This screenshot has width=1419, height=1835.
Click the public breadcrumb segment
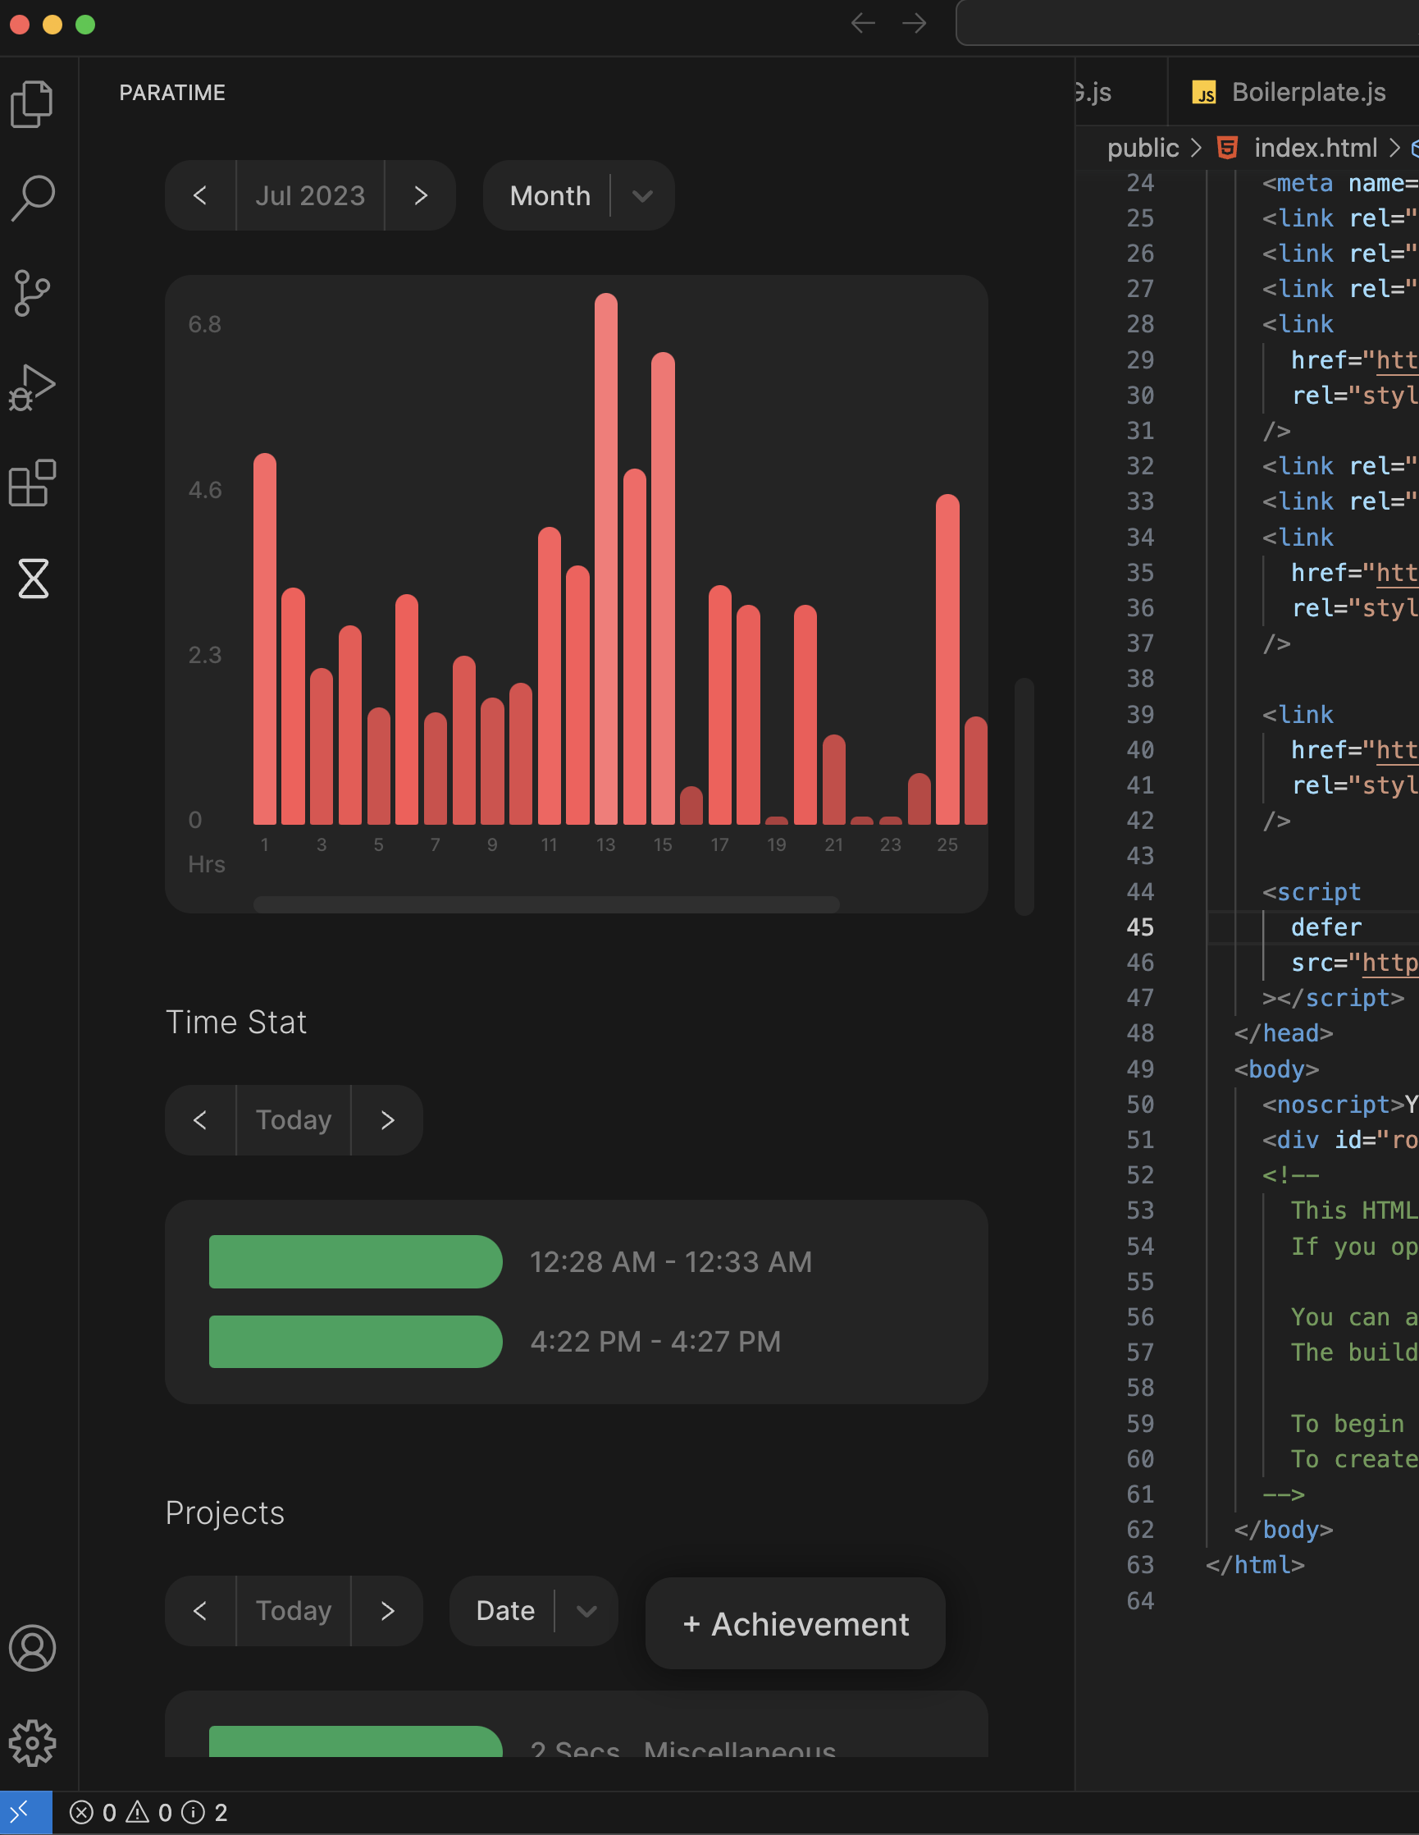[x=1143, y=148]
